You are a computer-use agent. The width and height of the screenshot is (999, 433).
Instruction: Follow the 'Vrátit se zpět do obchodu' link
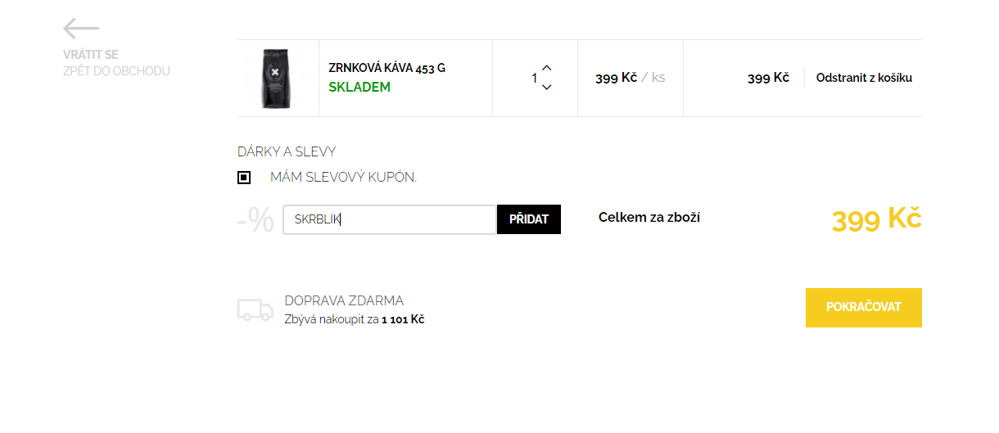pyautogui.click(x=116, y=63)
